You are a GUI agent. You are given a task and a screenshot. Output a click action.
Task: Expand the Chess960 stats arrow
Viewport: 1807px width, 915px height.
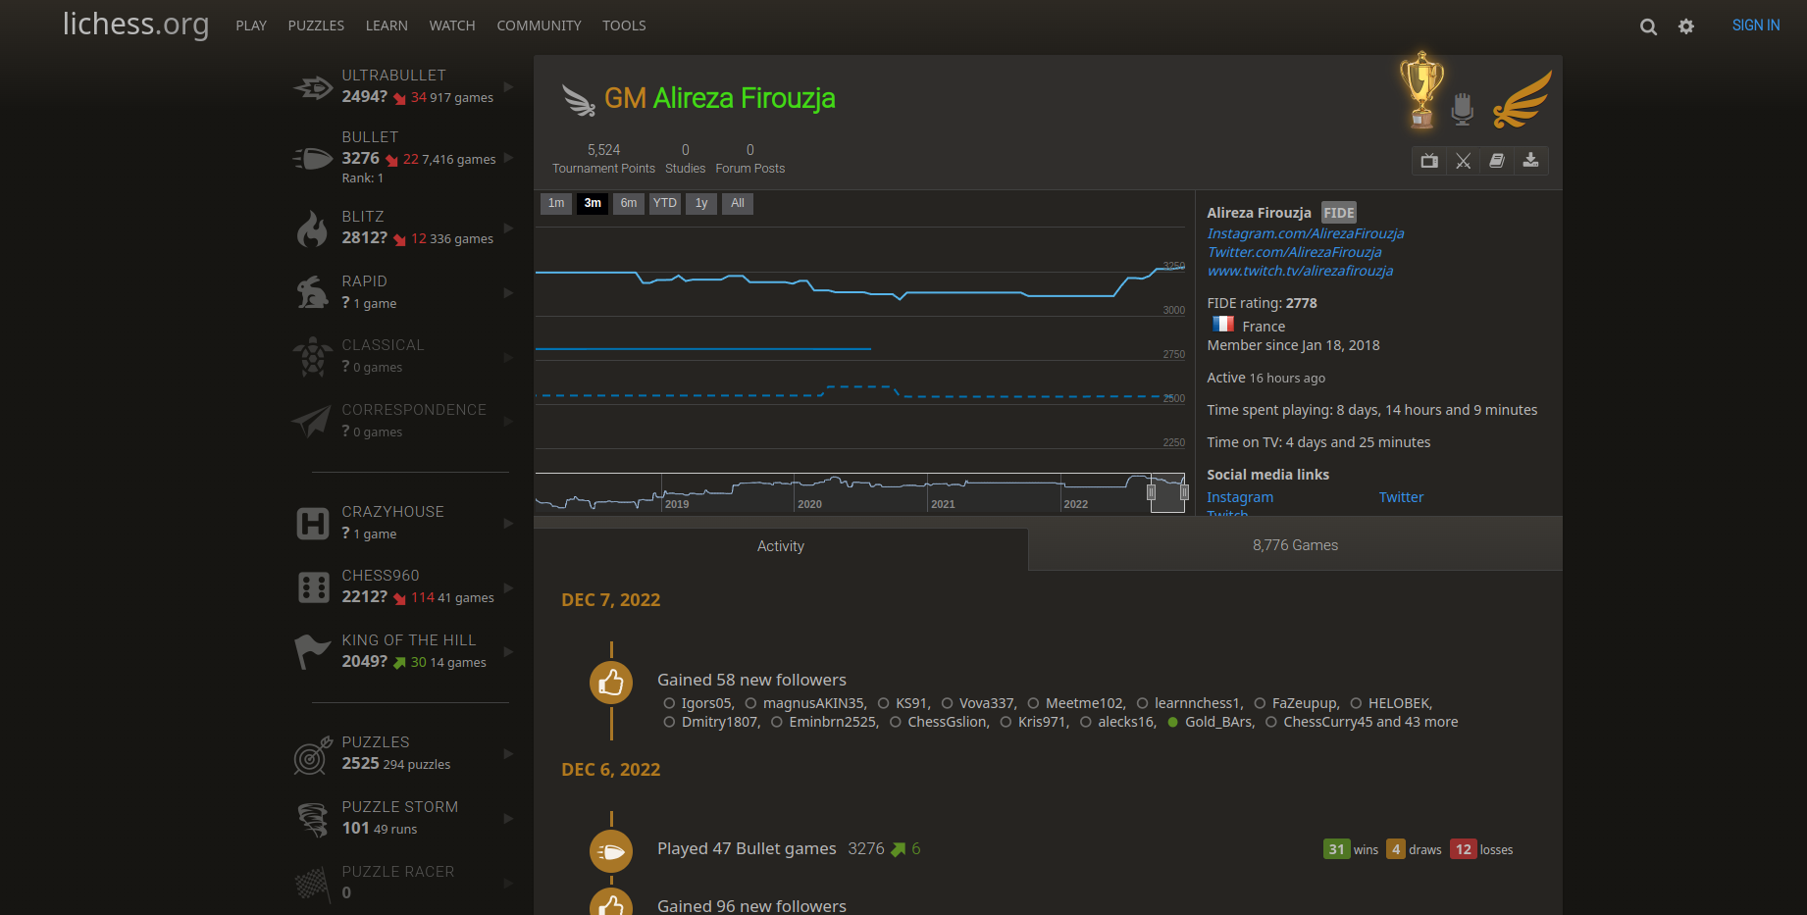coord(508,587)
